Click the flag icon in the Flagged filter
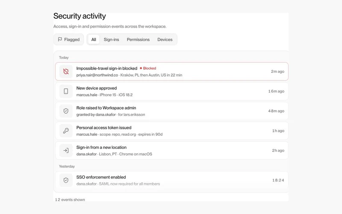This screenshot has height=214, width=342. 60,39
